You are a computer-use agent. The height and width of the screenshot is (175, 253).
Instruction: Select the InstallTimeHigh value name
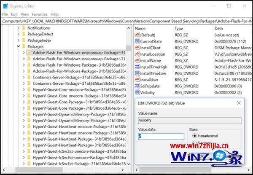153,67
